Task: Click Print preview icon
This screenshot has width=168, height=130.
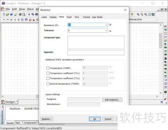Action: pyautogui.click(x=24, y=14)
